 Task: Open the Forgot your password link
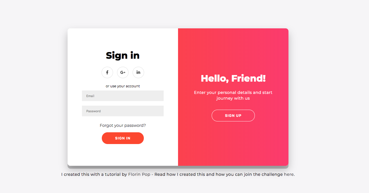123,125
